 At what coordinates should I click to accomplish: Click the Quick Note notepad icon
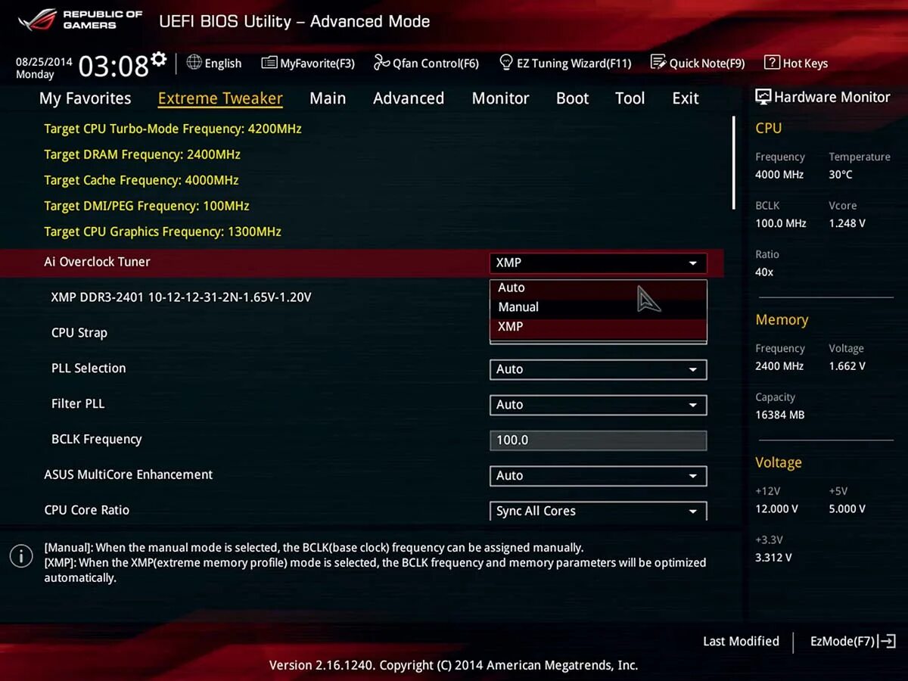[658, 63]
